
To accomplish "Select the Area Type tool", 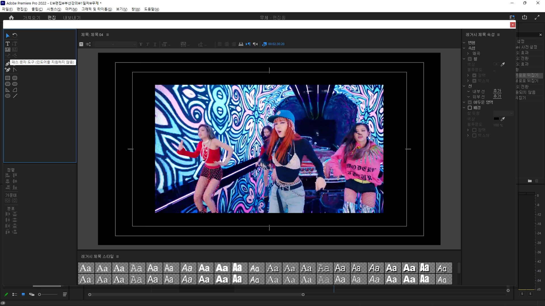I will tap(8, 50).
